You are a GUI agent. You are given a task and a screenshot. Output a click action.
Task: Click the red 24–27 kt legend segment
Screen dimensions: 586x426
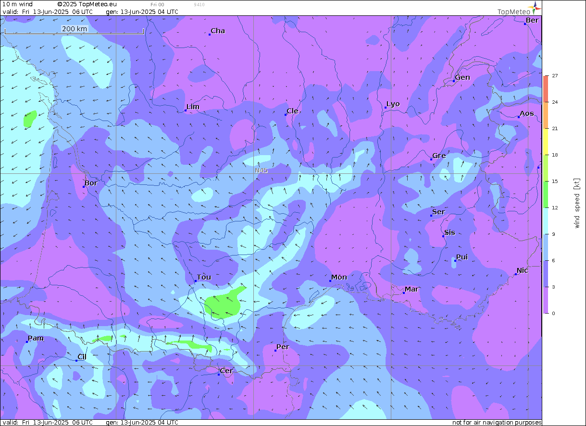(x=545, y=88)
